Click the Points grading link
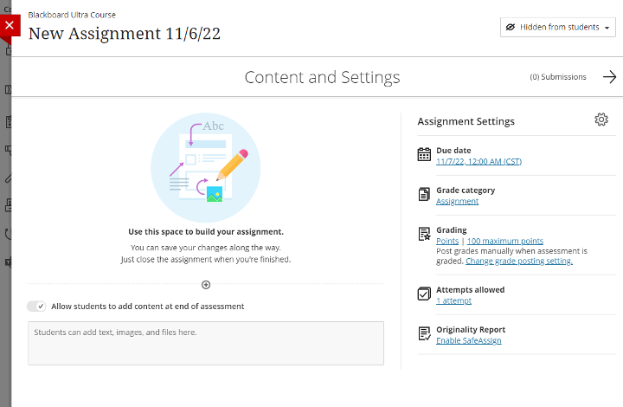The height and width of the screenshot is (407, 623). point(447,241)
